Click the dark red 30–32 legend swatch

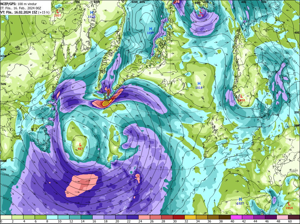tap(179, 217)
